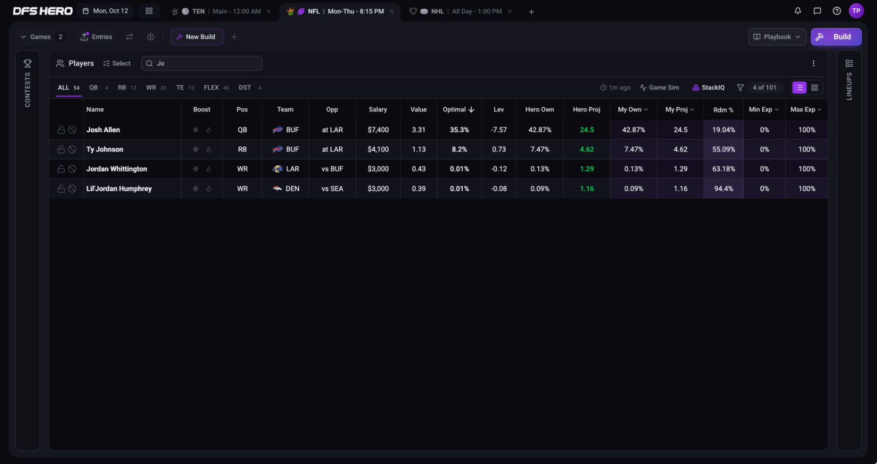
Task: Click the purple Build button
Action: click(836, 37)
